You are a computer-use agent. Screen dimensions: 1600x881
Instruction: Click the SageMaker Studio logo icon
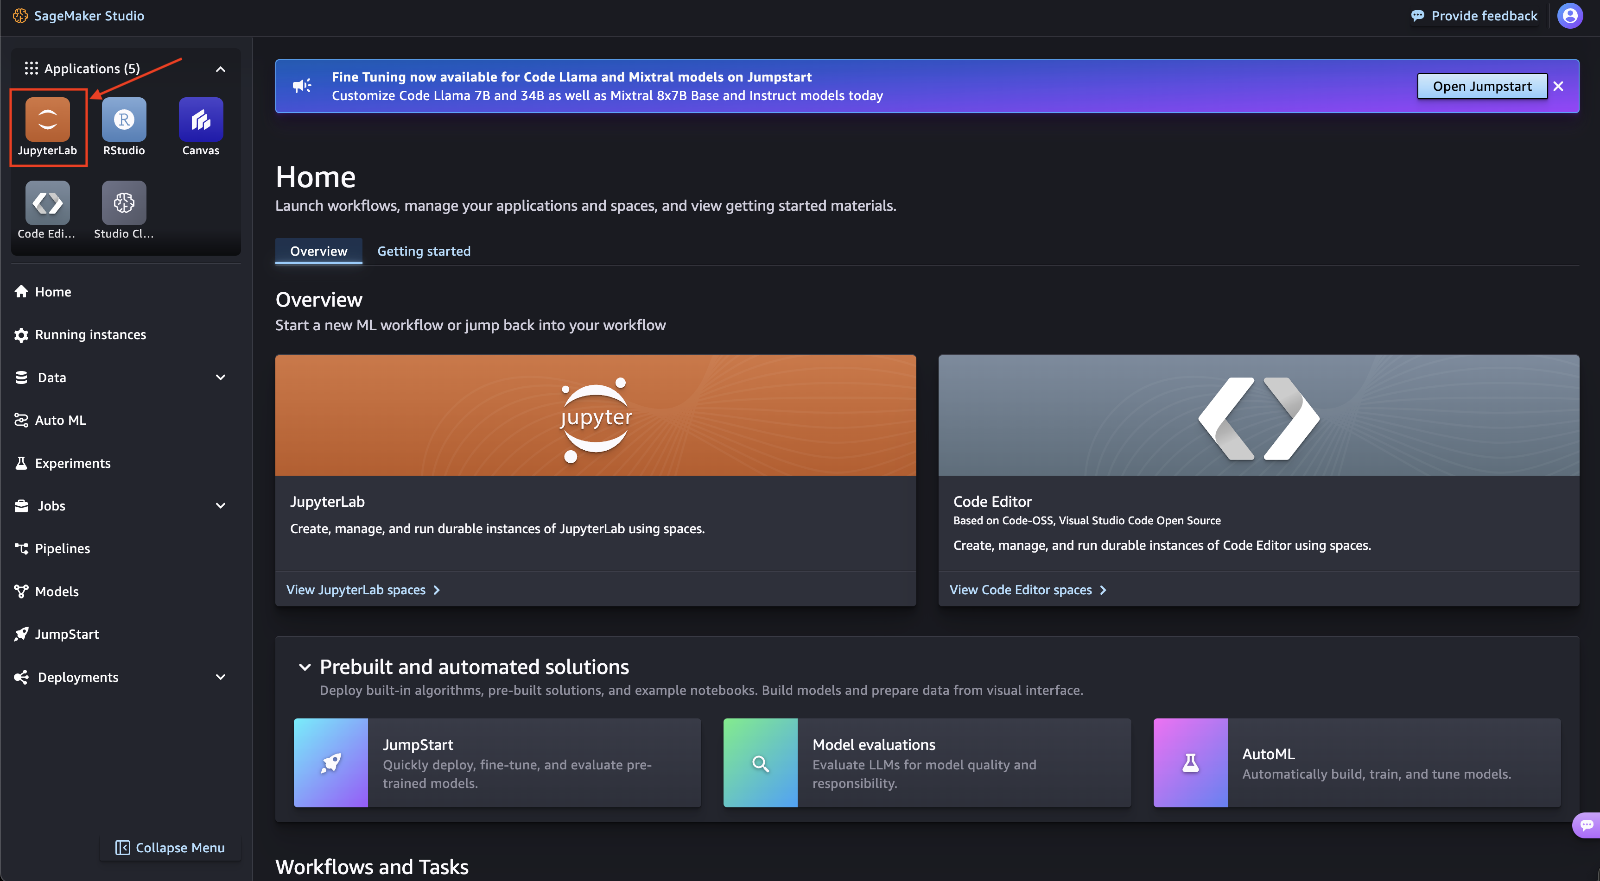[x=20, y=16]
